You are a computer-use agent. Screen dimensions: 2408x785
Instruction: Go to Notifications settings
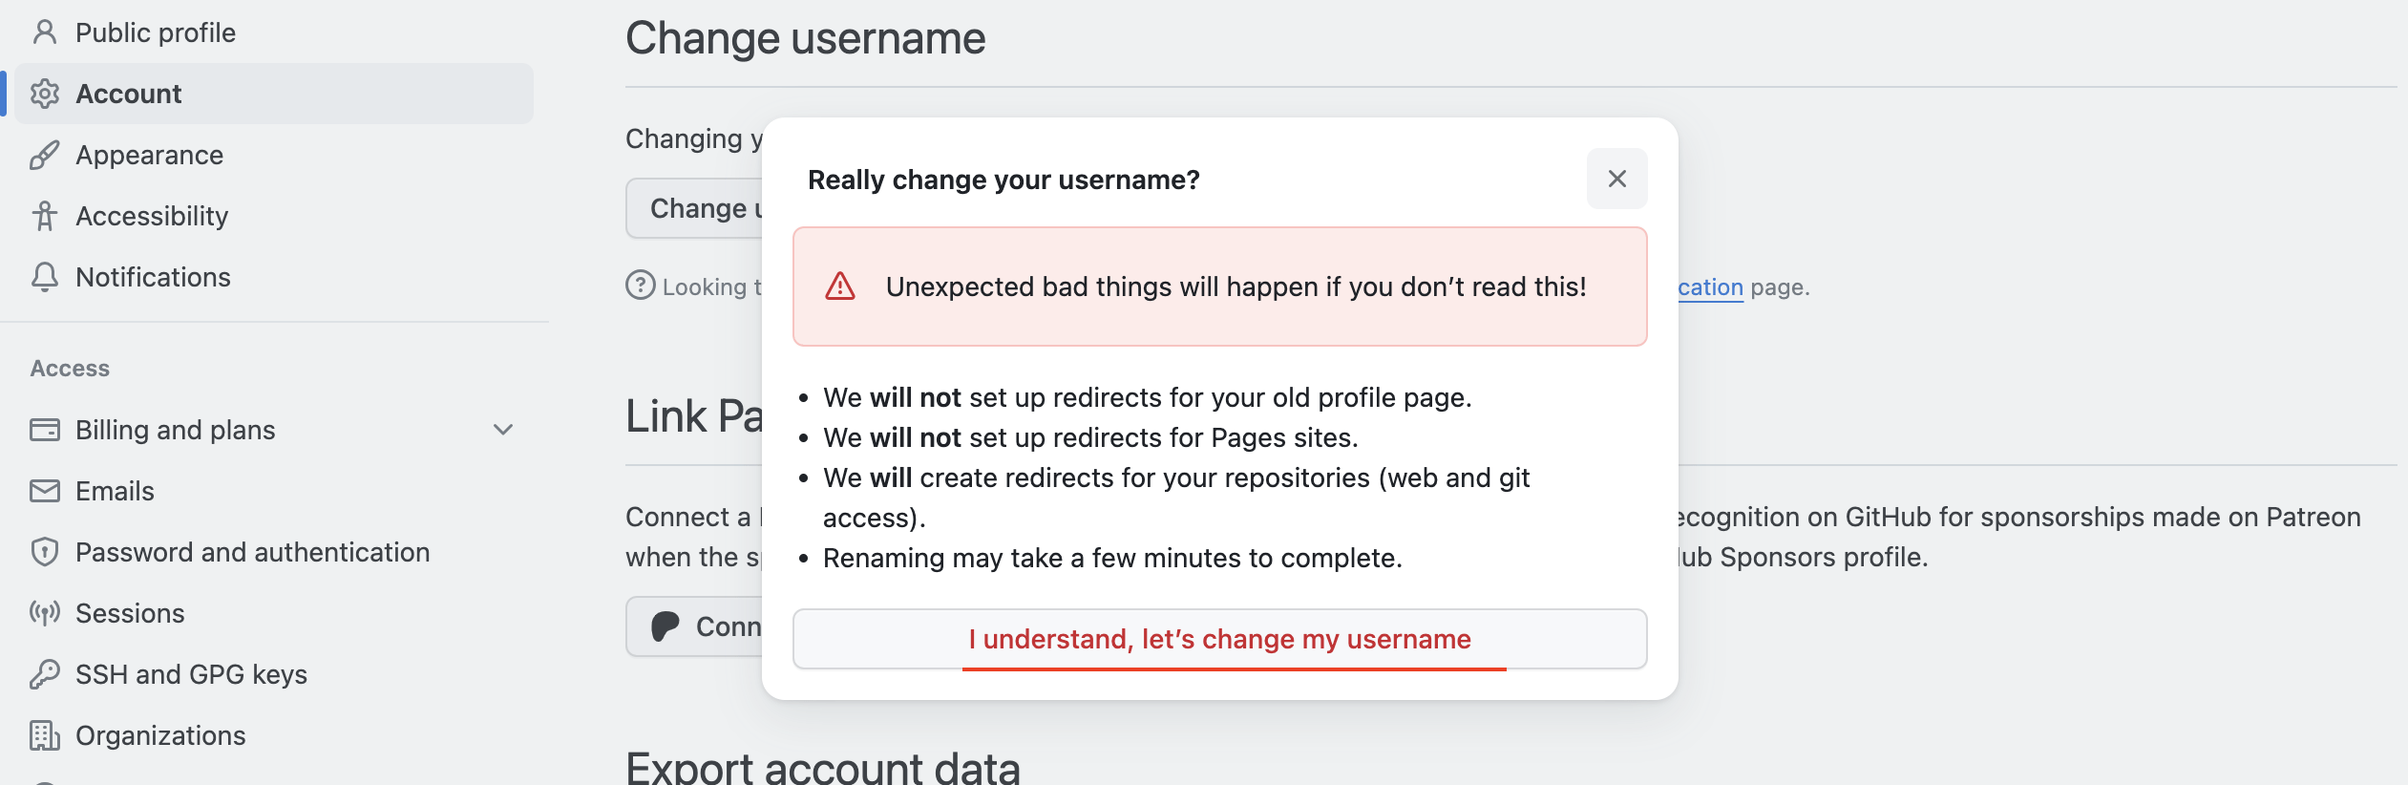click(153, 277)
